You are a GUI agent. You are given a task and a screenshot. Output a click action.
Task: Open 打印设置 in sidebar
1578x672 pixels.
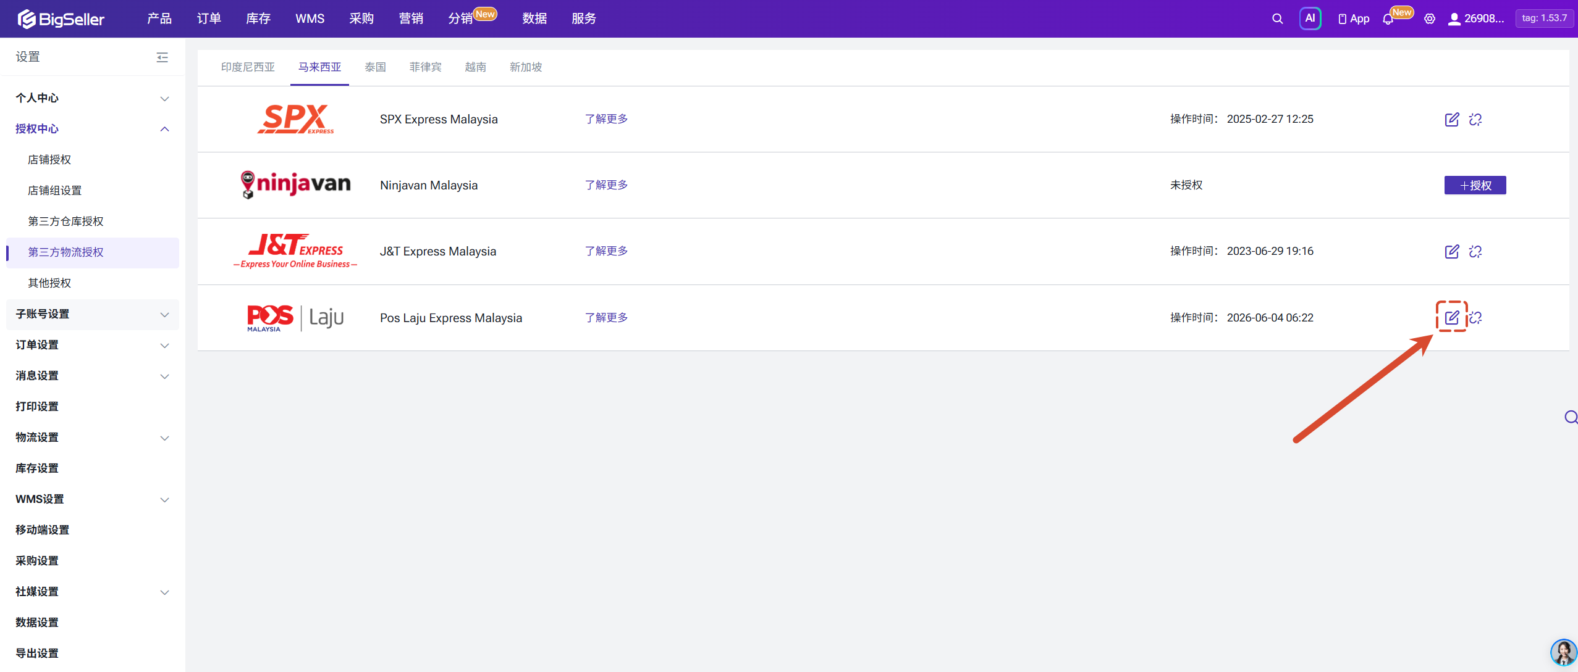point(37,407)
